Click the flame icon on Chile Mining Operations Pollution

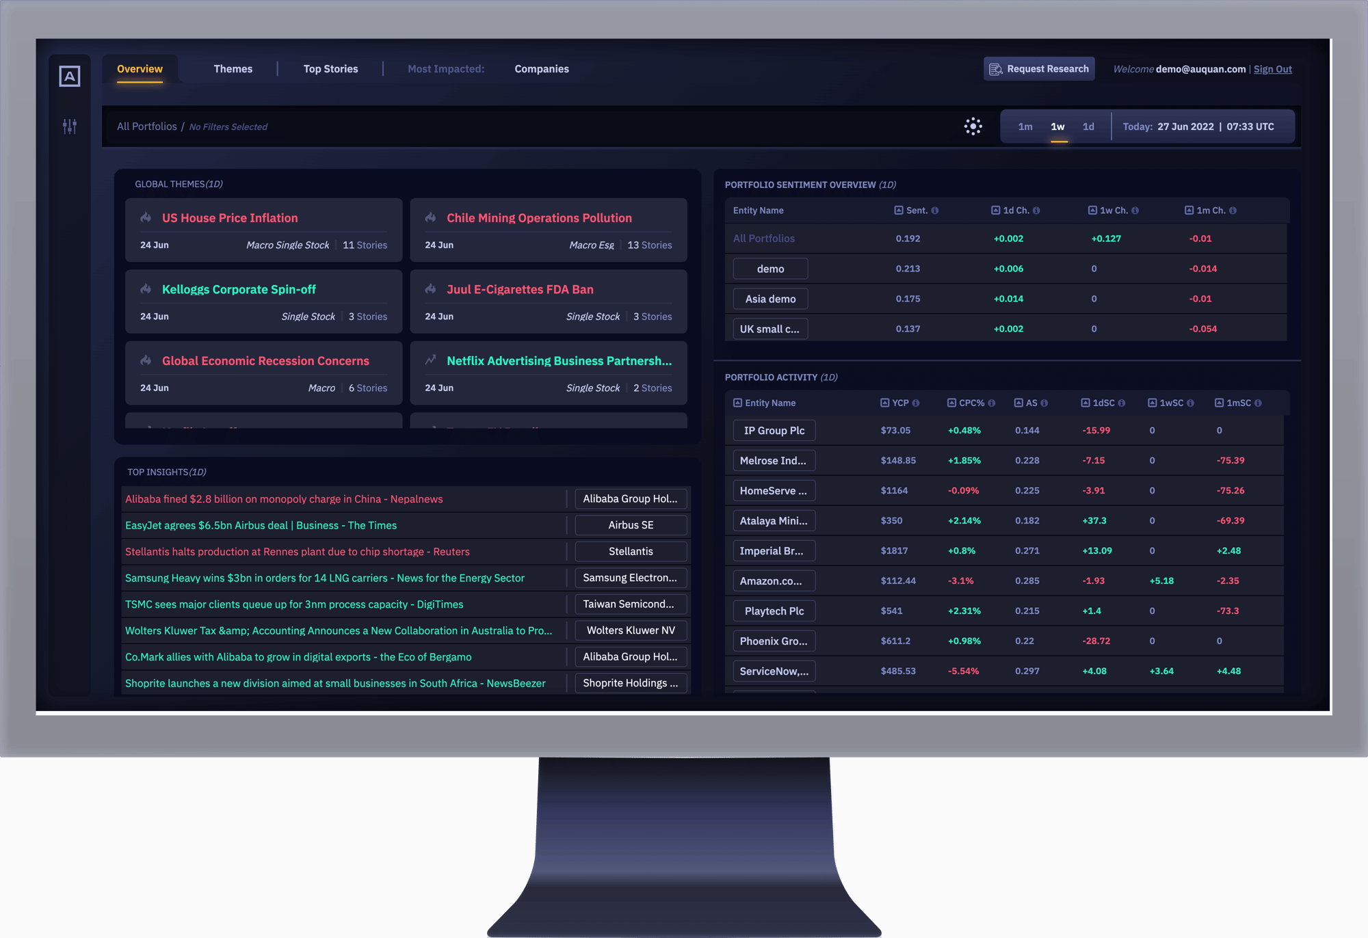pos(430,217)
